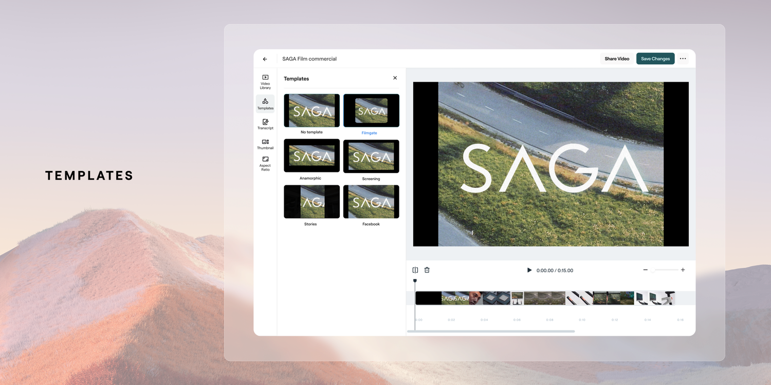Choose the Facebook template thumbnail

coord(371,202)
